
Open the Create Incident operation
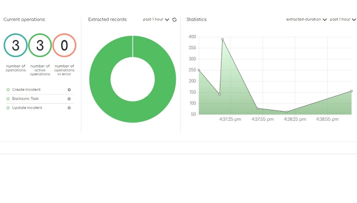point(26,90)
